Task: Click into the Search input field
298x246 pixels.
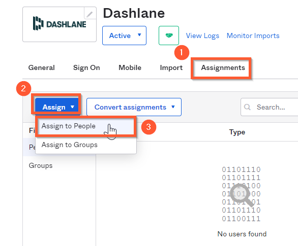Action: (x=270, y=107)
